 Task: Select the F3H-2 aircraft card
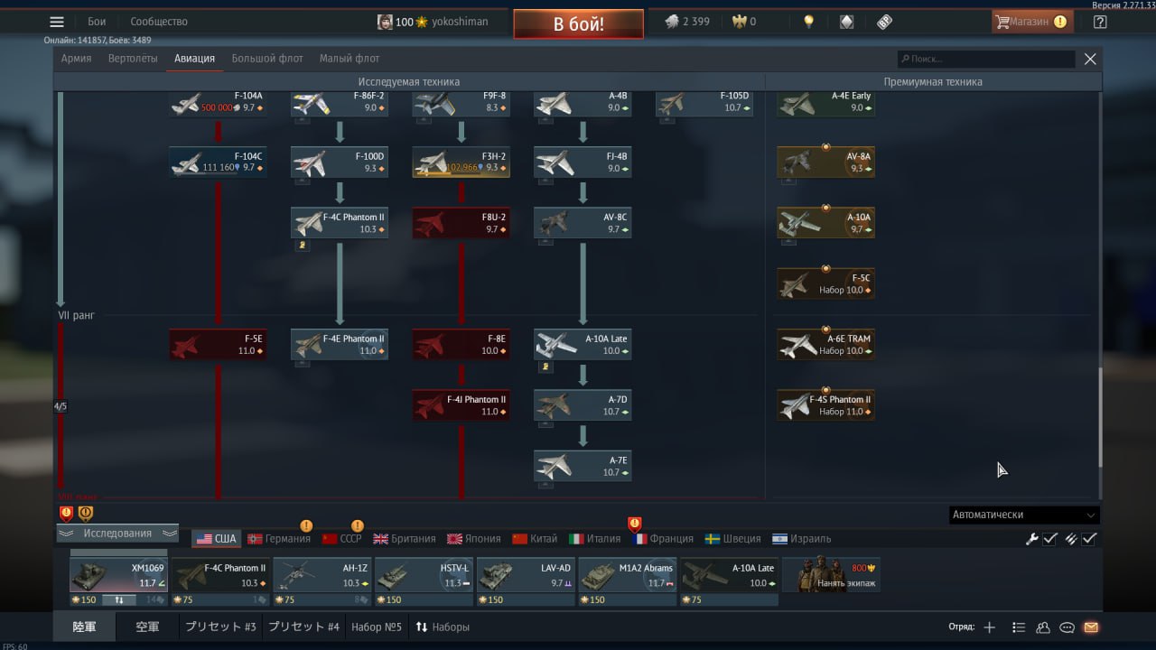pyautogui.click(x=461, y=162)
